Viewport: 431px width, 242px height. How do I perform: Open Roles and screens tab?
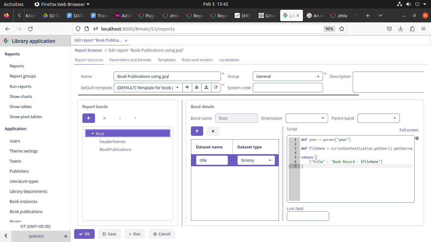[x=197, y=60]
